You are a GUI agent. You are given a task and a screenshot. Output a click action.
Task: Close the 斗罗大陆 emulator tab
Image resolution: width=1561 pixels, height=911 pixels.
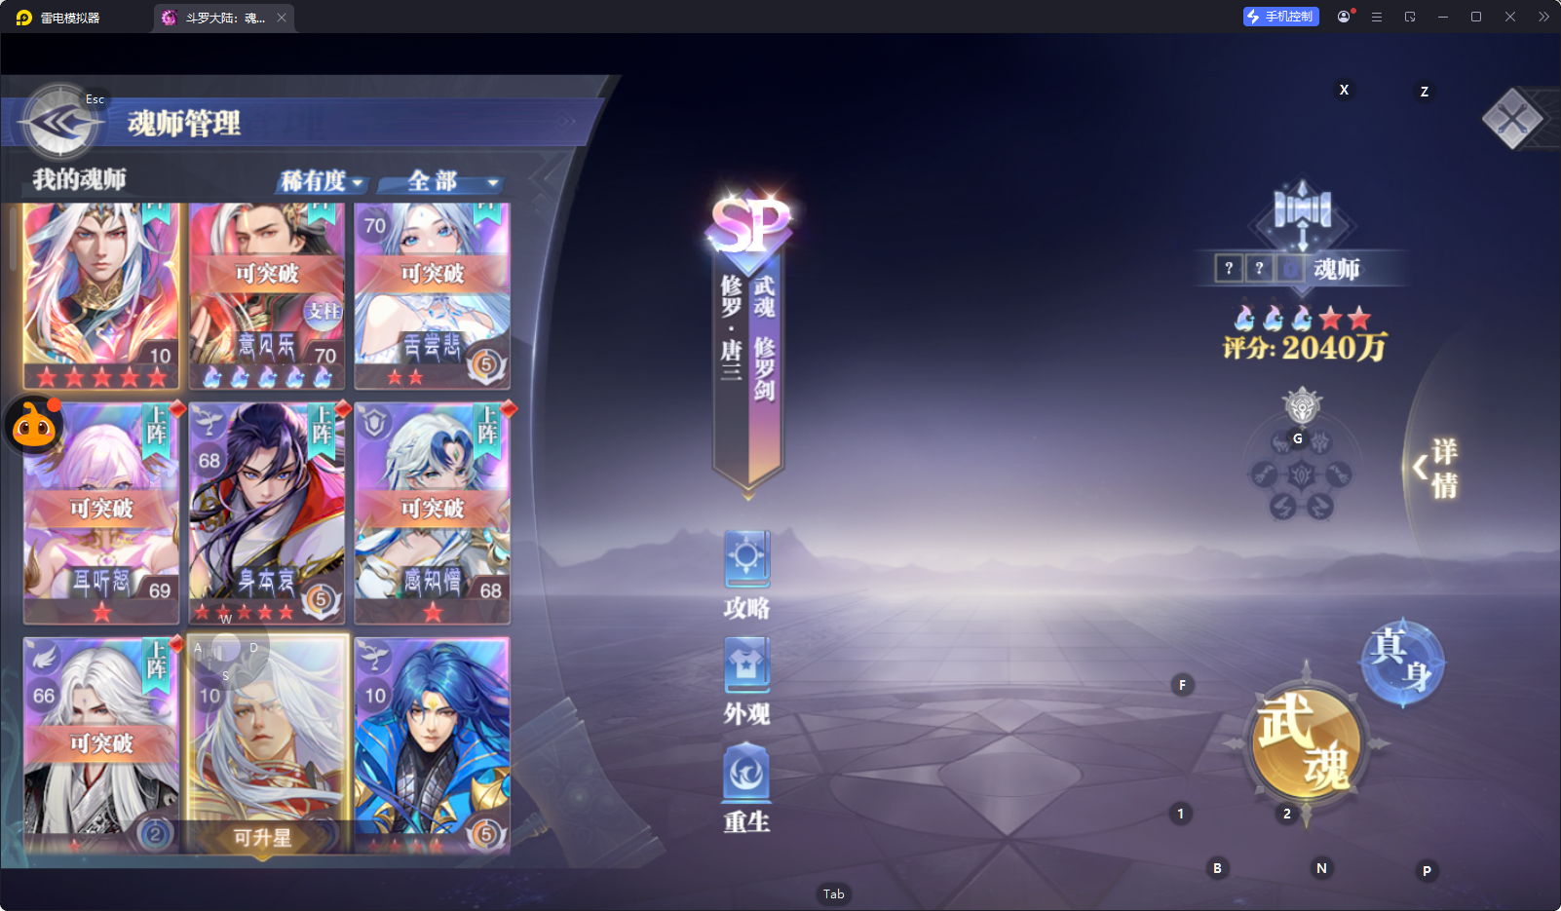point(282,18)
